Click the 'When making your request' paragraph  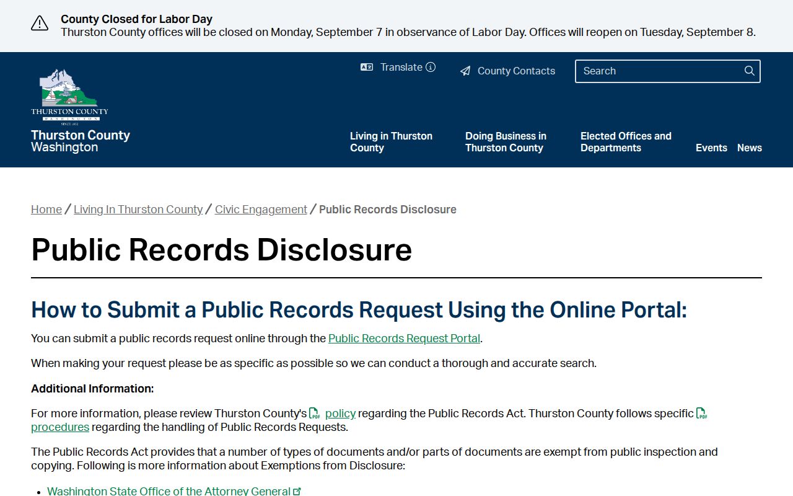coord(314,363)
